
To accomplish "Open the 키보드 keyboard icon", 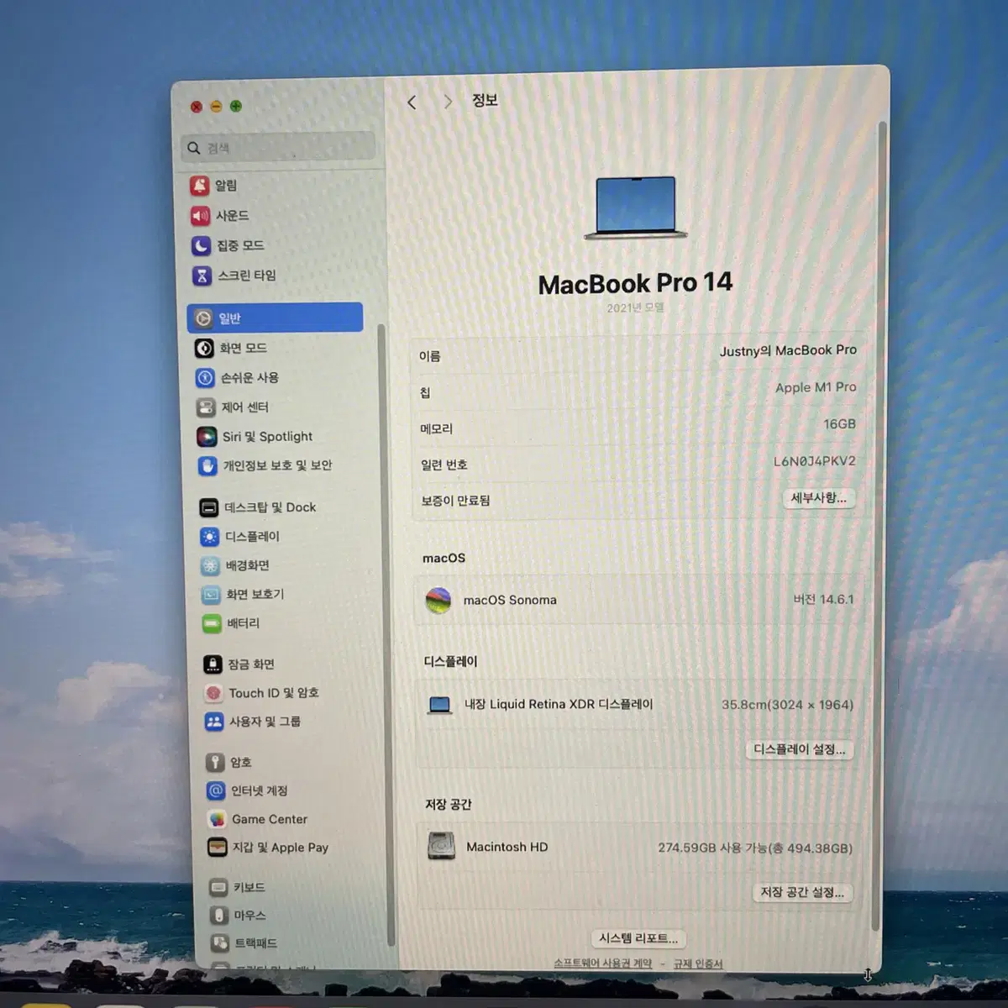I will click(218, 887).
